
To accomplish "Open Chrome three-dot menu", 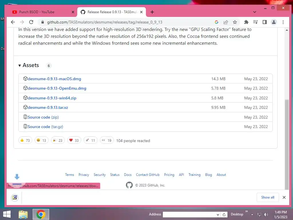I will click(x=283, y=22).
